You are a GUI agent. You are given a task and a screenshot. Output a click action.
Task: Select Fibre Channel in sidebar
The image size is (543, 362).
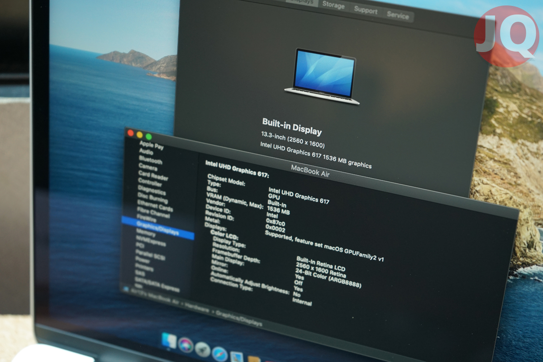click(153, 213)
